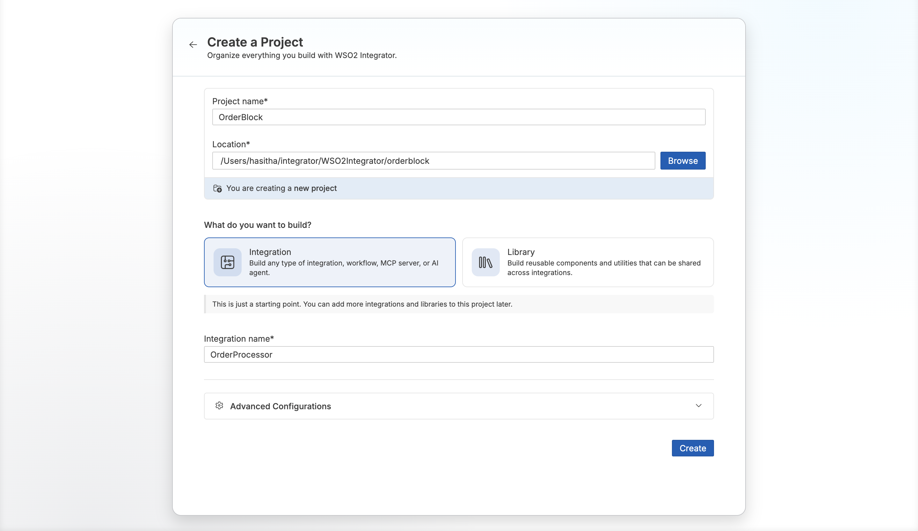918x531 pixels.
Task: Click the Advanced Configurations heading text
Action: point(280,406)
